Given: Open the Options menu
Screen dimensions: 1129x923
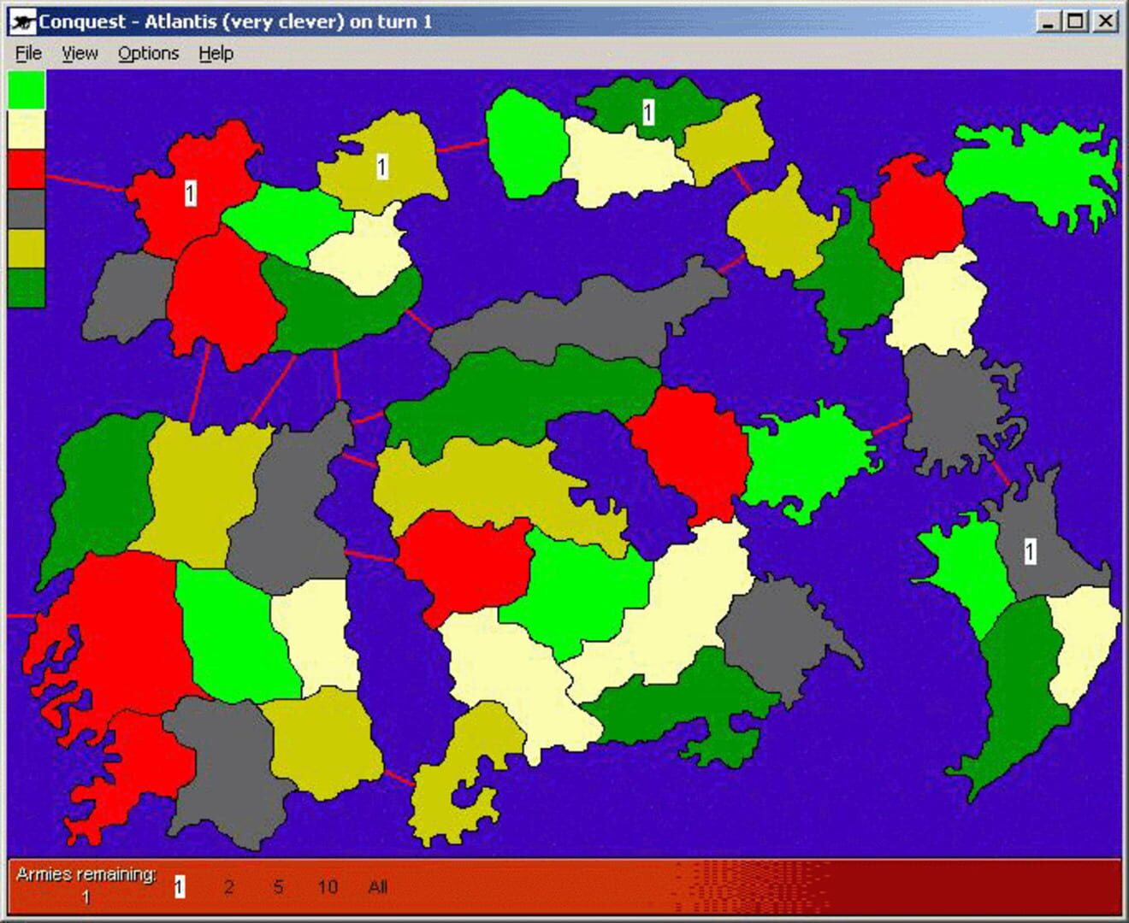Looking at the screenshot, I should [148, 53].
